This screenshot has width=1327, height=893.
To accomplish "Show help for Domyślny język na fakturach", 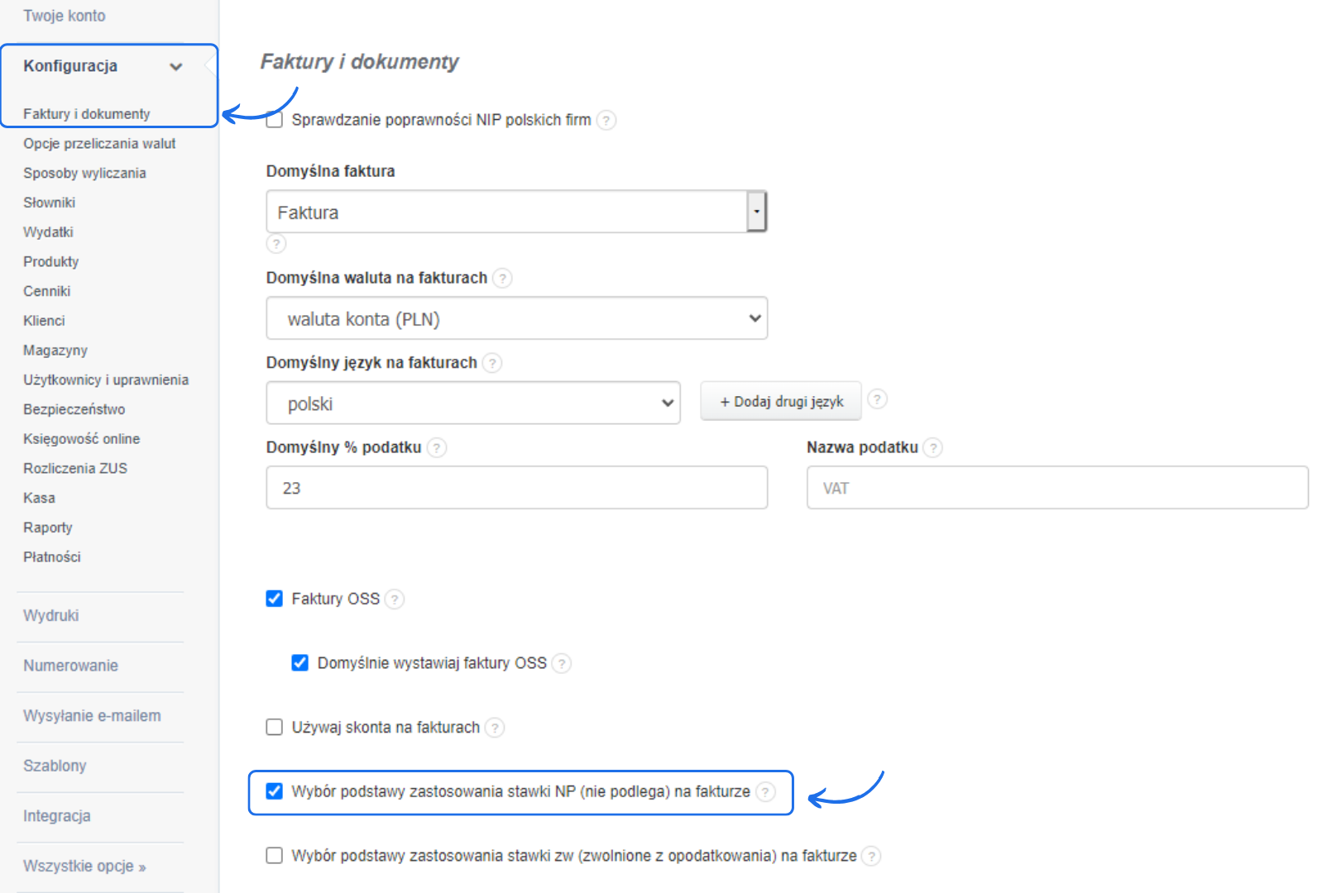I will tap(492, 363).
